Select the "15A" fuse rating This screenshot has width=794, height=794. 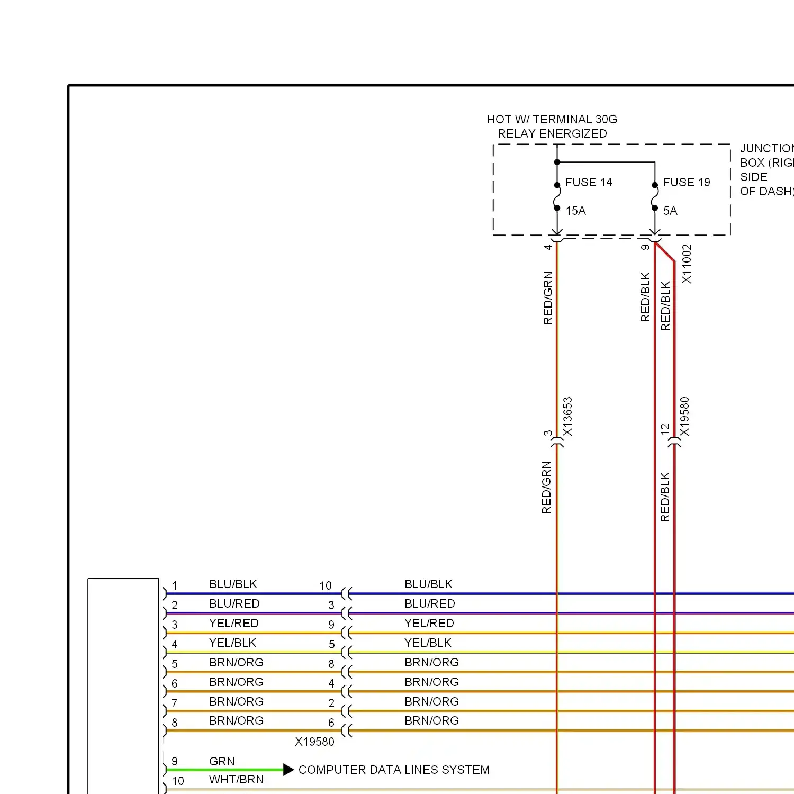[x=575, y=211]
